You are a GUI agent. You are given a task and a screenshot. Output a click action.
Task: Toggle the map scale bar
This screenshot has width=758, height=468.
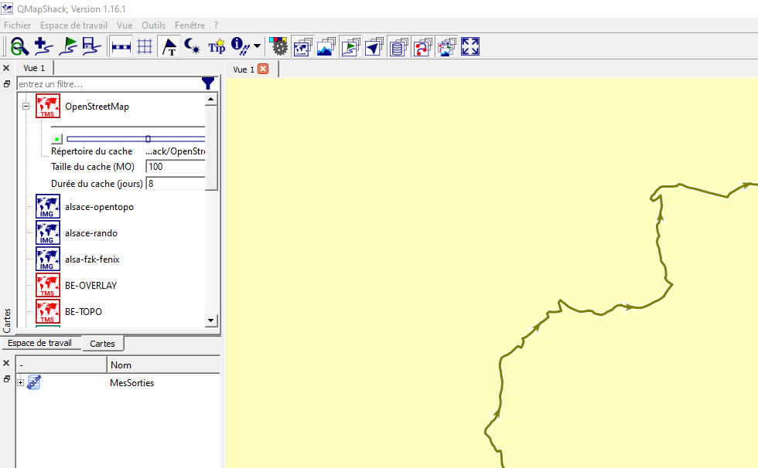121,47
